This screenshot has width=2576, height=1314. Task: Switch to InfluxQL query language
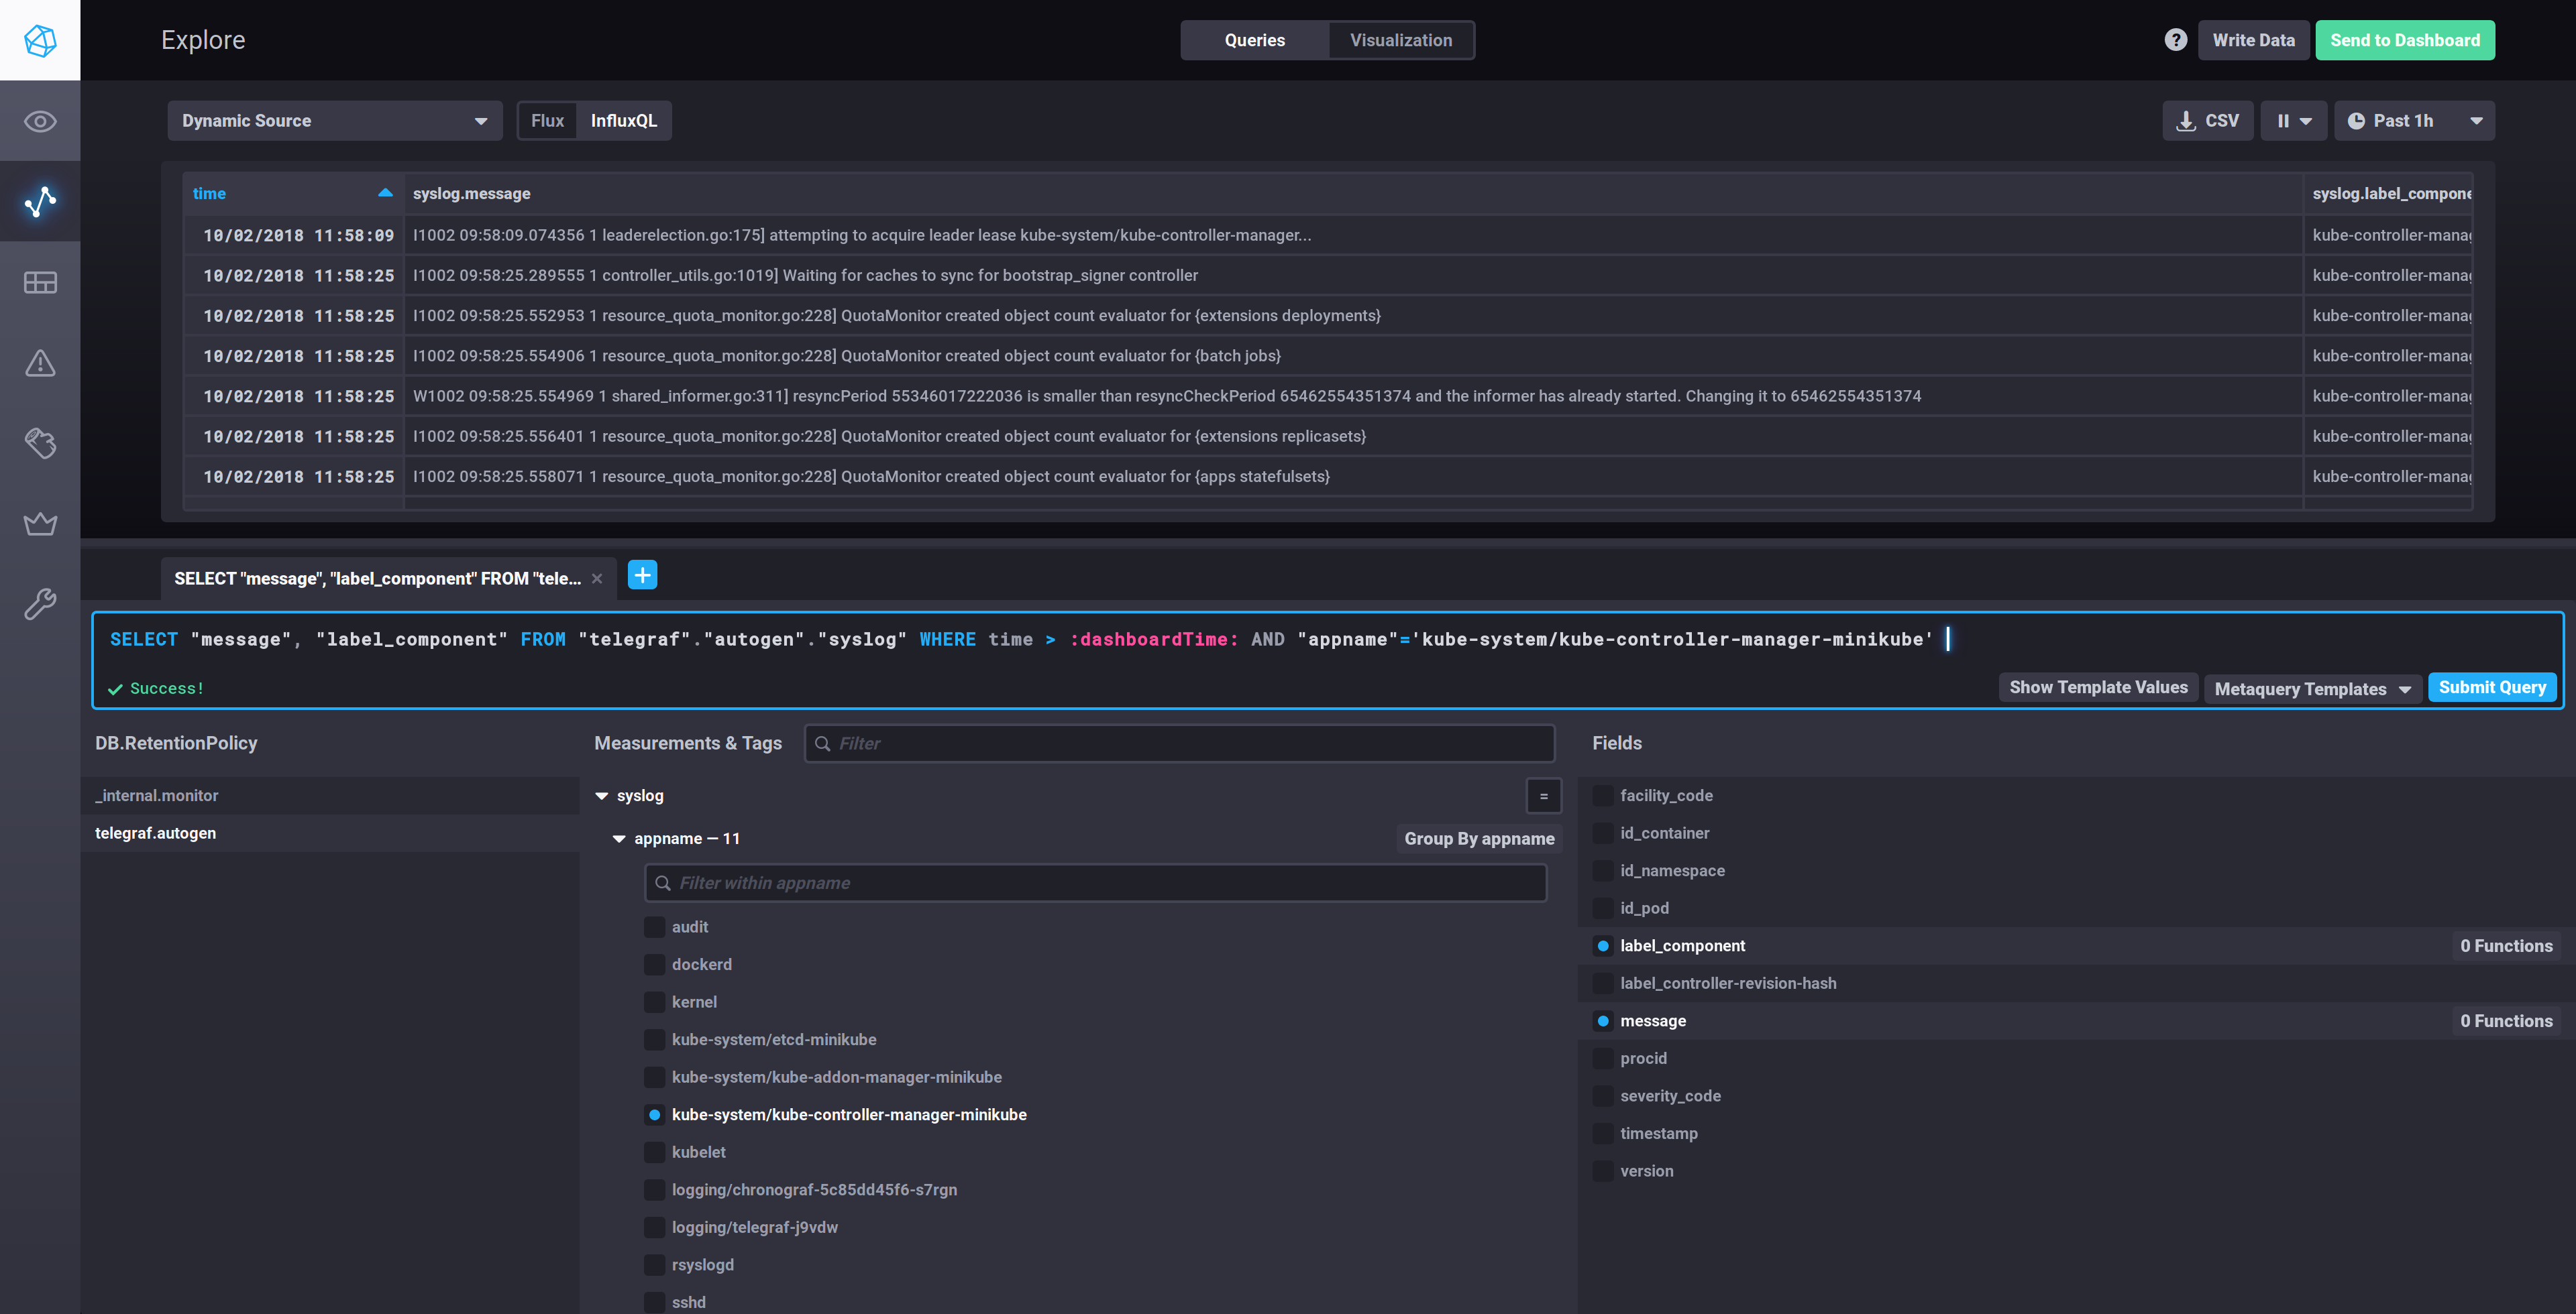coord(623,119)
